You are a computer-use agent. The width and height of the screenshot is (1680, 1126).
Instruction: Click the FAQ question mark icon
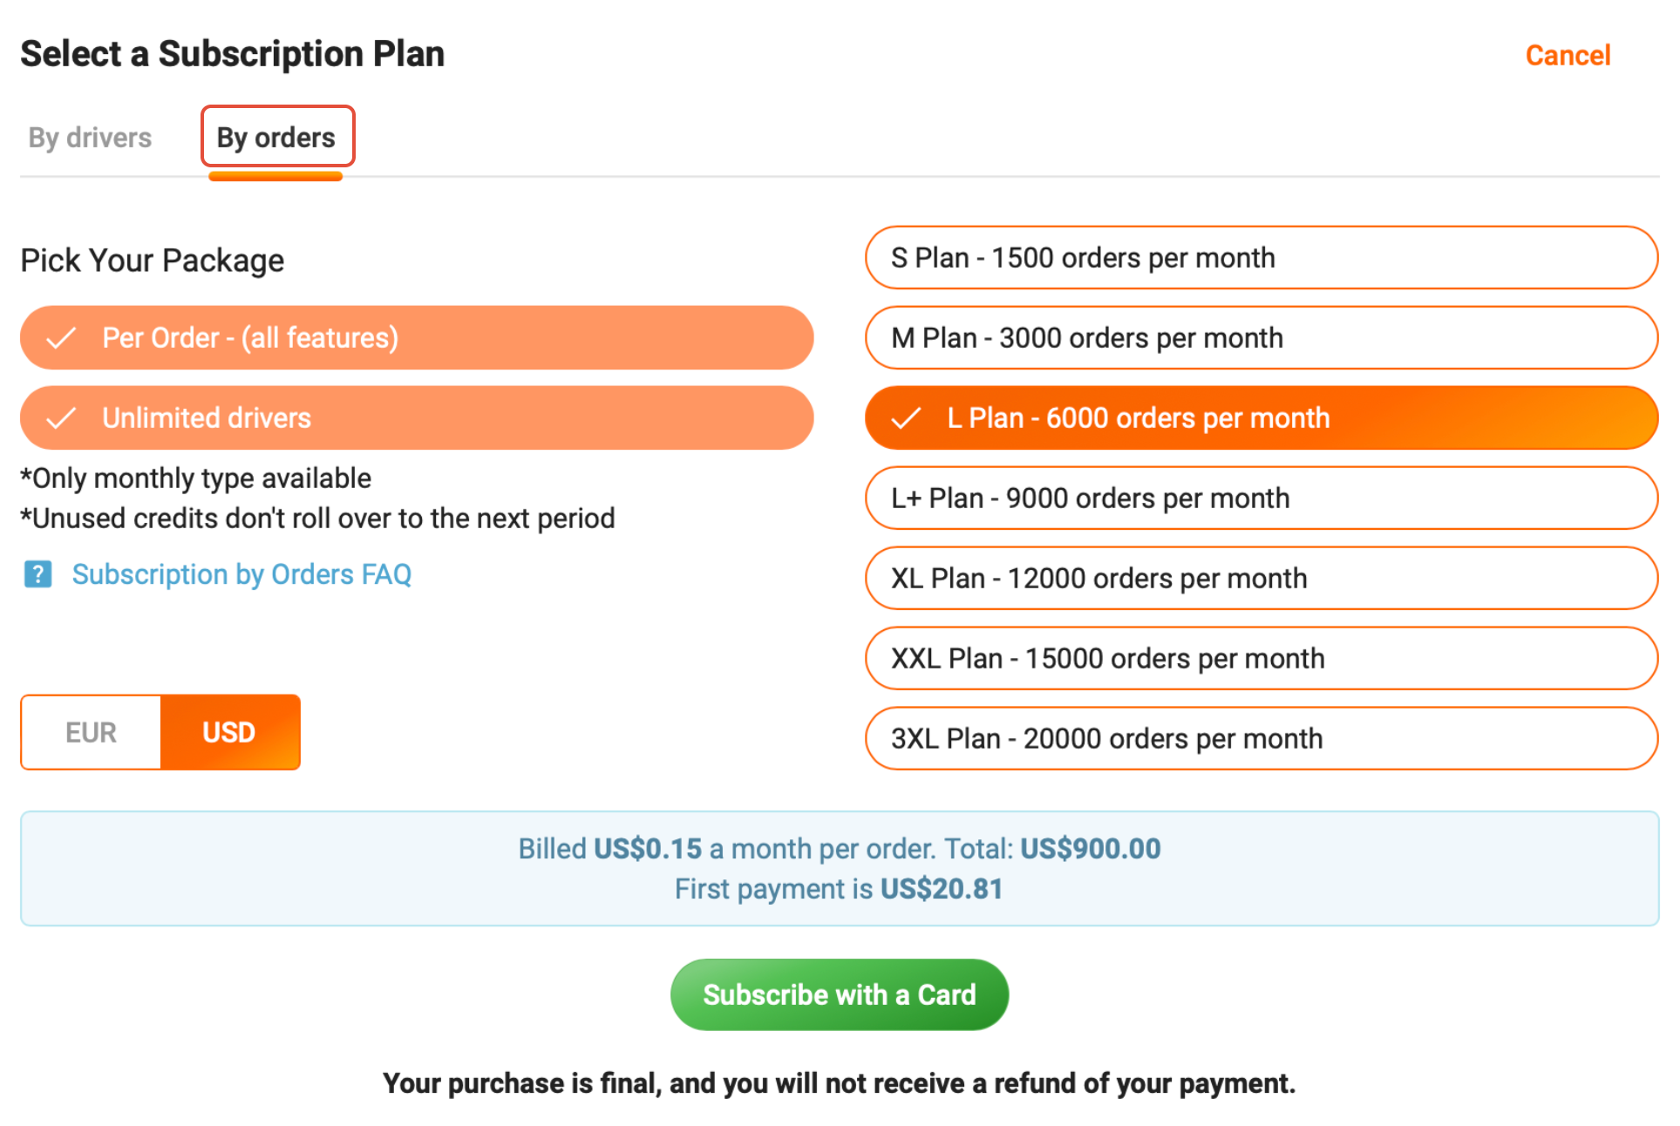37,574
